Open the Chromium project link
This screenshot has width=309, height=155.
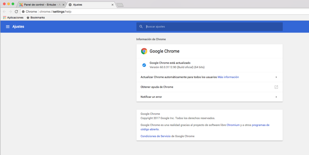(x=233, y=125)
